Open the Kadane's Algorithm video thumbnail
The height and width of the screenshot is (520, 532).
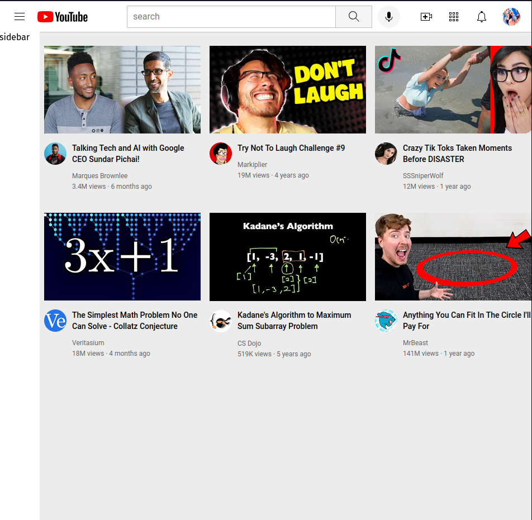click(x=287, y=256)
